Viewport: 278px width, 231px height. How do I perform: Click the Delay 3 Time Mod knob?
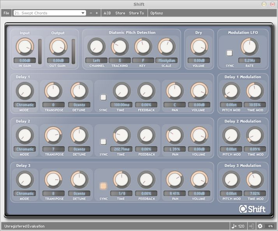255,179
